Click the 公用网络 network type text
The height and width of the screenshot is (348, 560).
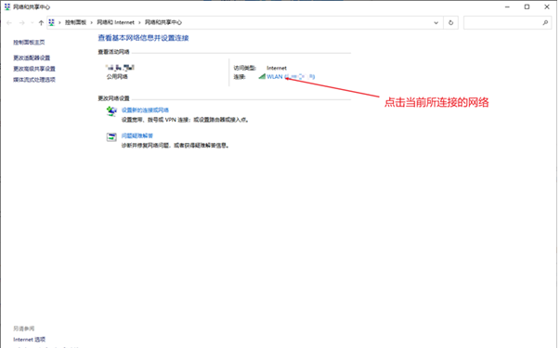click(117, 77)
